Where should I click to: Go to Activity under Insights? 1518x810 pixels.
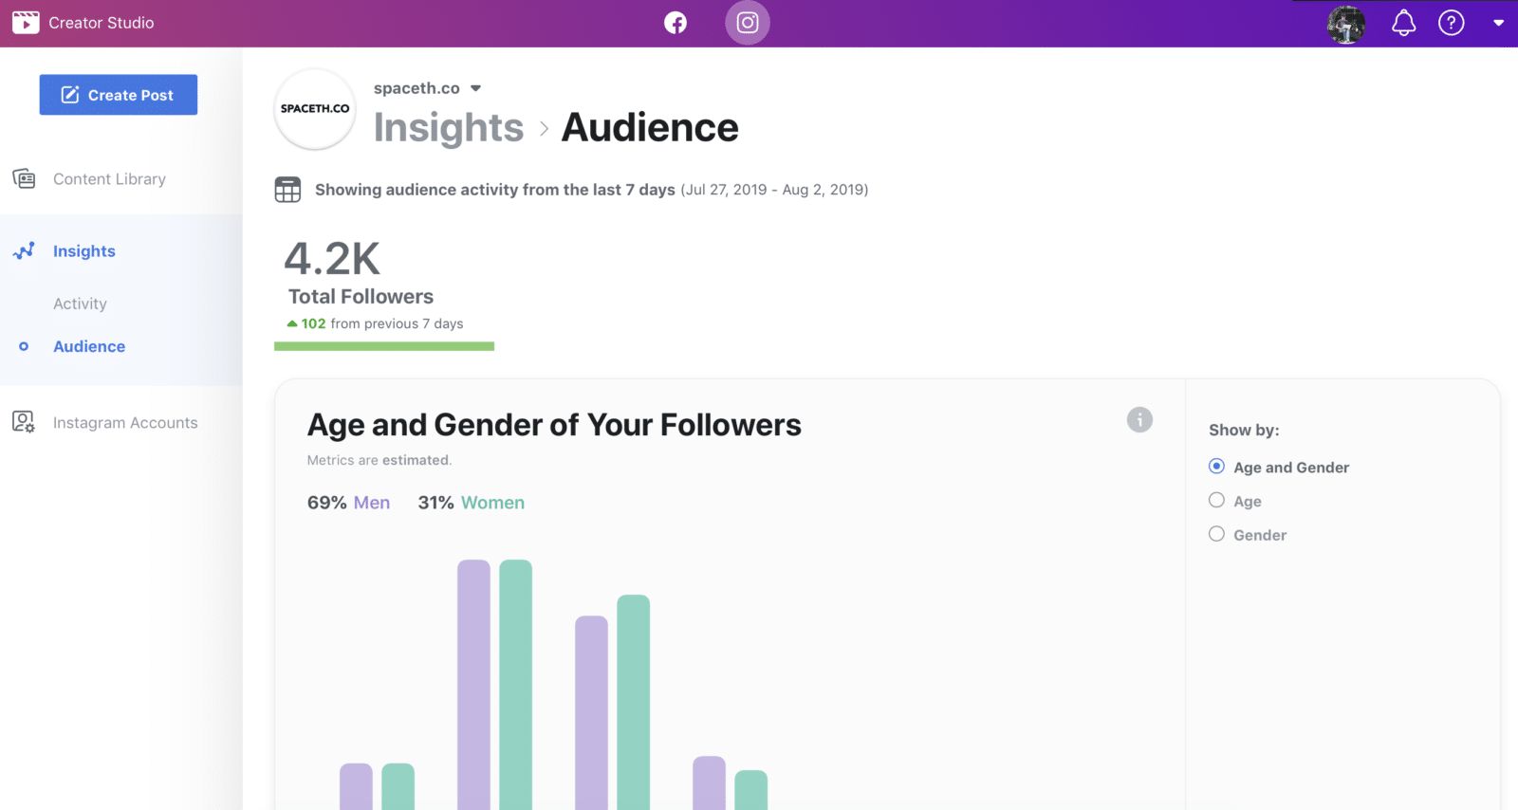80,304
